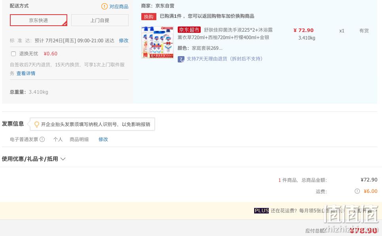The width and height of the screenshot is (382, 236).
Task: Open the Safeguard product thumbnail
Action: coord(158,42)
